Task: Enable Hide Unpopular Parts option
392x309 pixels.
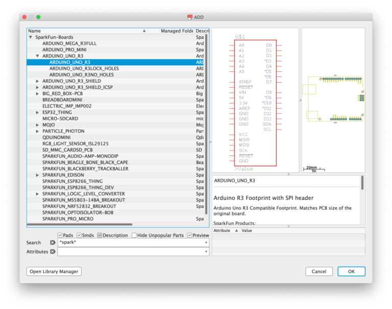Action: click(x=134, y=235)
